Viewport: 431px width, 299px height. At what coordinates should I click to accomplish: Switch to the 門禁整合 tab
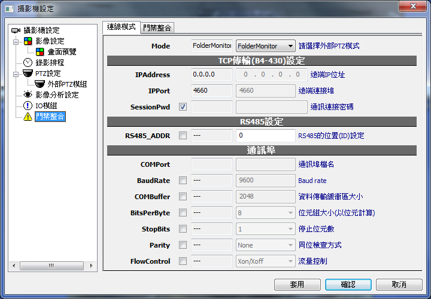(157, 28)
